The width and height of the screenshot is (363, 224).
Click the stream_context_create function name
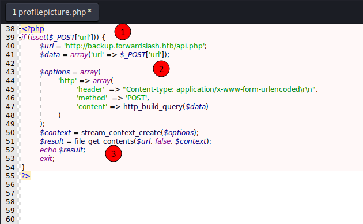(121, 133)
